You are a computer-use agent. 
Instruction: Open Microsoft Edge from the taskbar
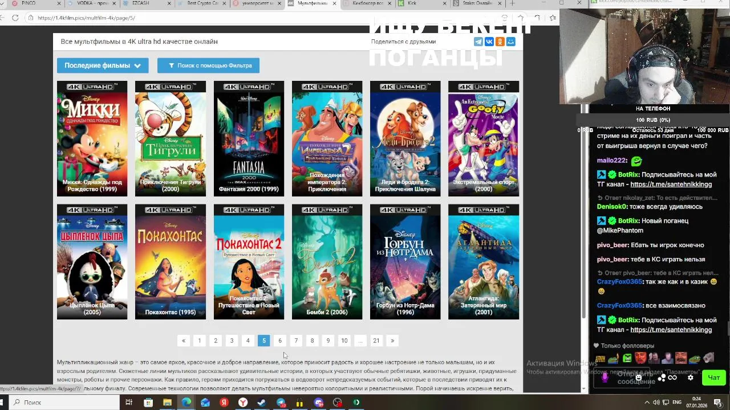click(x=186, y=403)
